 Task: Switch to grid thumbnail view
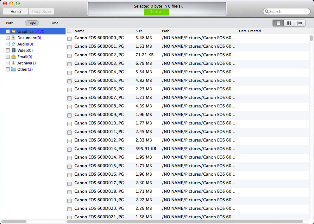coord(289,23)
